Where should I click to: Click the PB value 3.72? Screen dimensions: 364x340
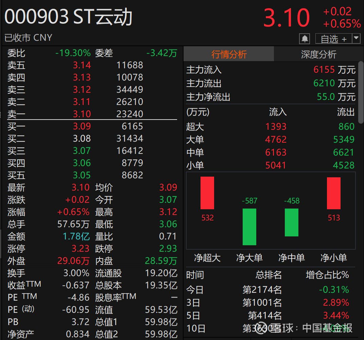click(x=80, y=322)
